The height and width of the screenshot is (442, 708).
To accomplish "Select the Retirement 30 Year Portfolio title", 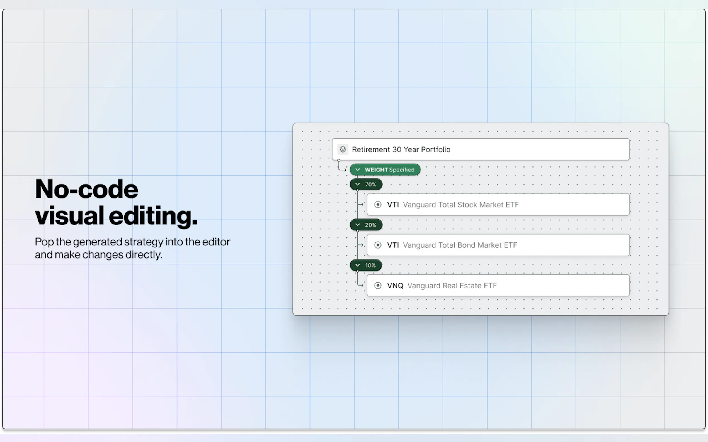I will tap(401, 149).
